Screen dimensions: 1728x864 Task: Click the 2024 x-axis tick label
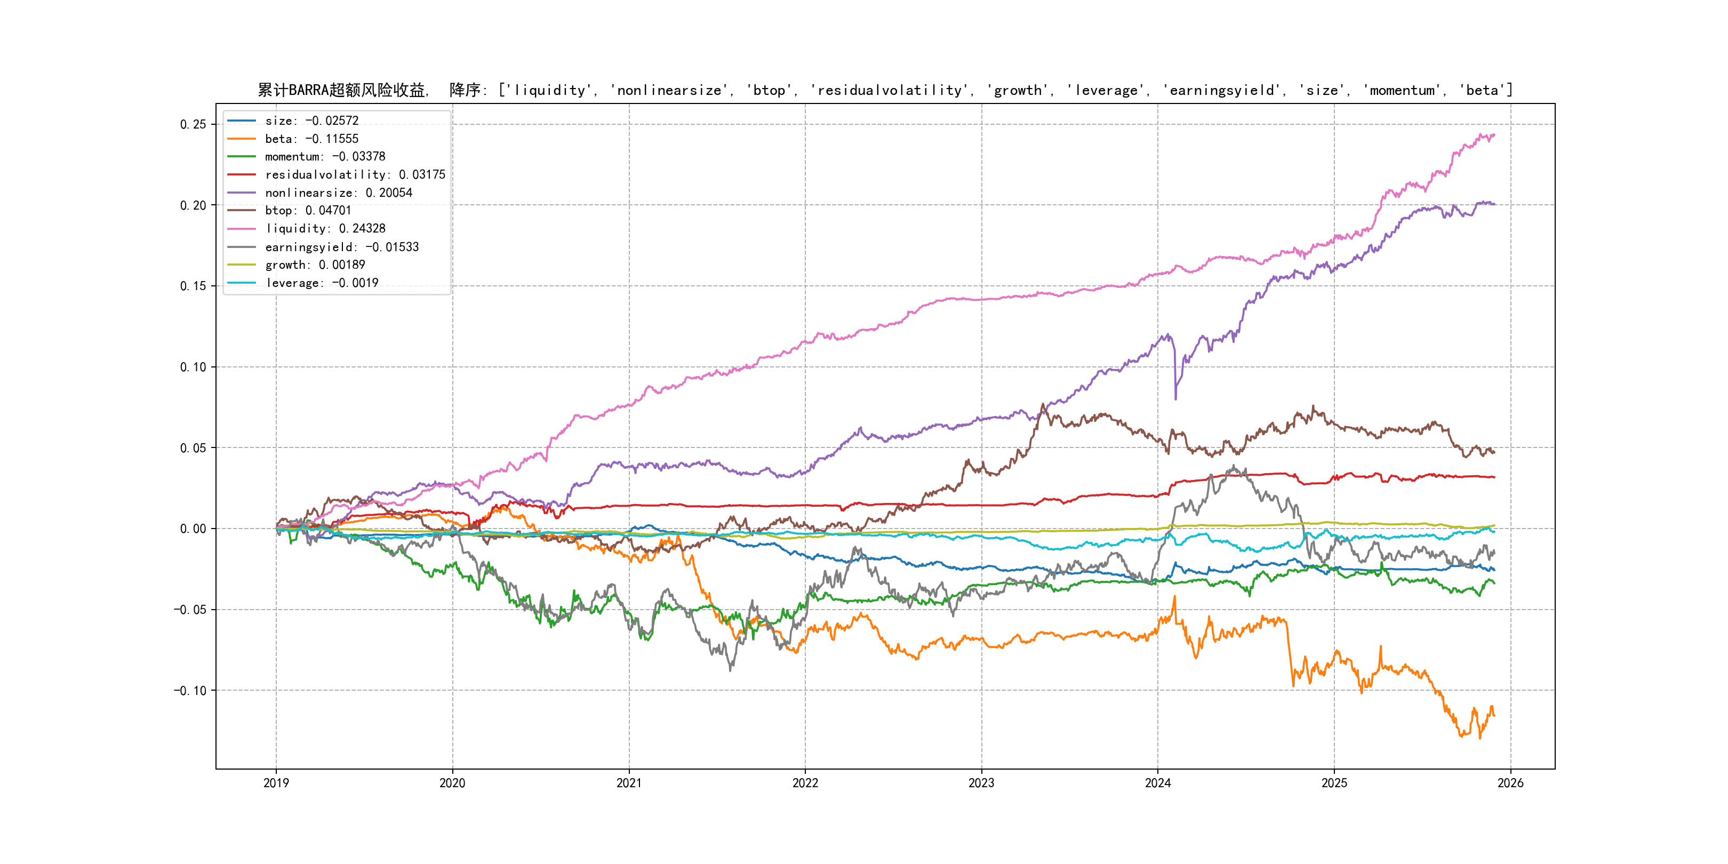pos(1158,783)
